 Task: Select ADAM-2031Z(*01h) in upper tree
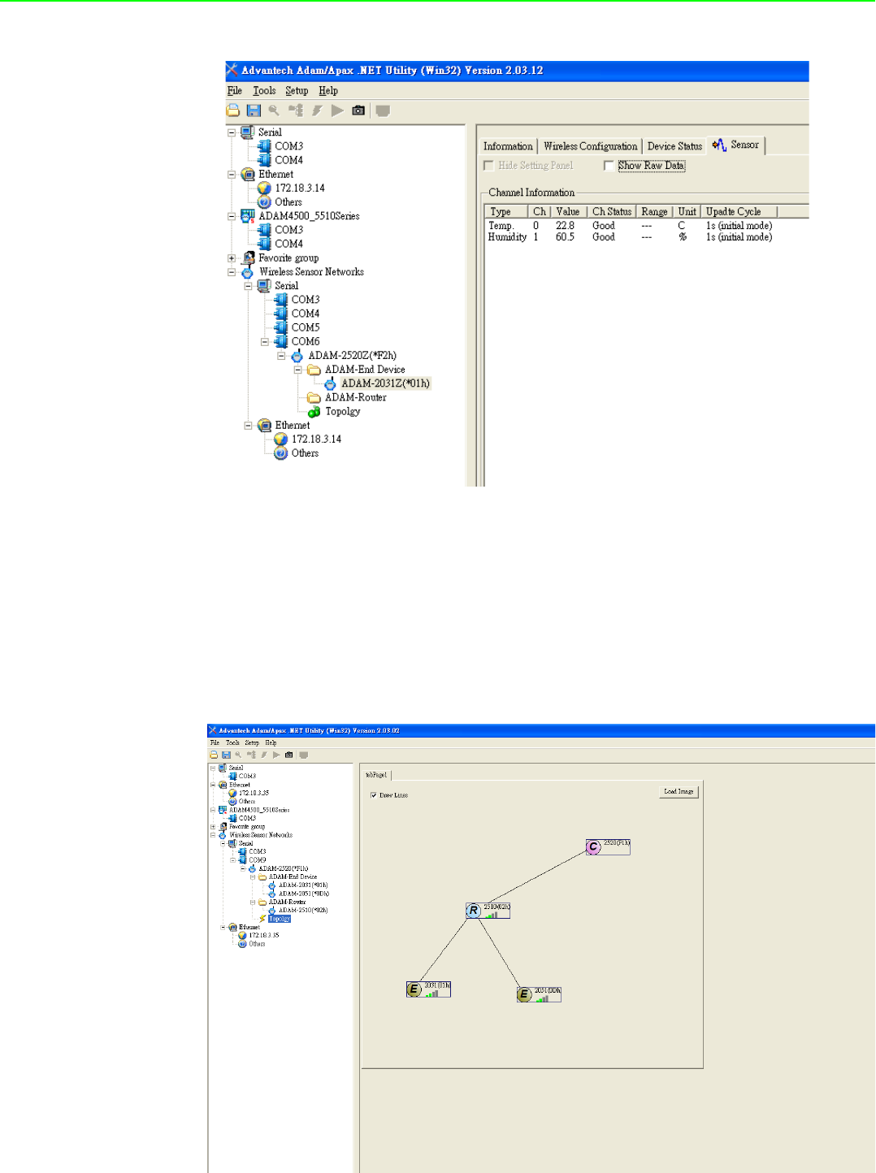pos(385,383)
